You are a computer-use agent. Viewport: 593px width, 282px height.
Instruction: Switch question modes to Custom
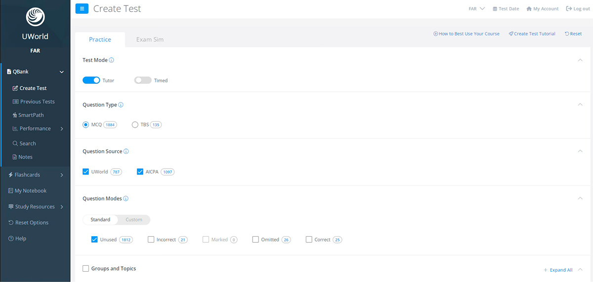(x=133, y=220)
